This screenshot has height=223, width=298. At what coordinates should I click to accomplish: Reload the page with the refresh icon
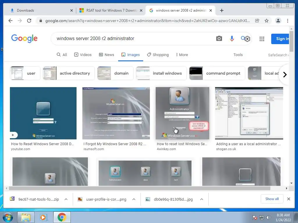tap(29, 21)
